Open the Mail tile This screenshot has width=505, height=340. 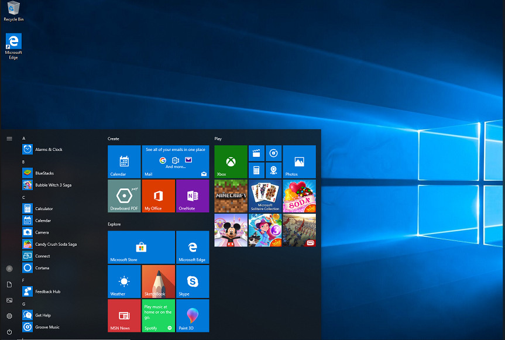click(176, 162)
